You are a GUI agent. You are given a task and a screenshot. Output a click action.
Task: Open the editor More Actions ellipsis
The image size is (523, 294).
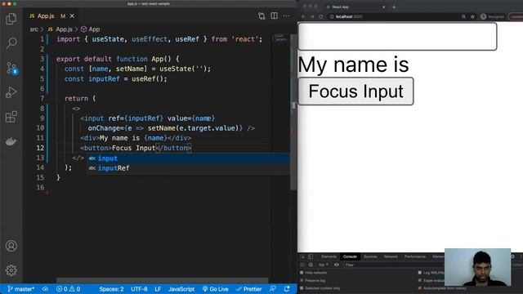pyautogui.click(x=286, y=16)
